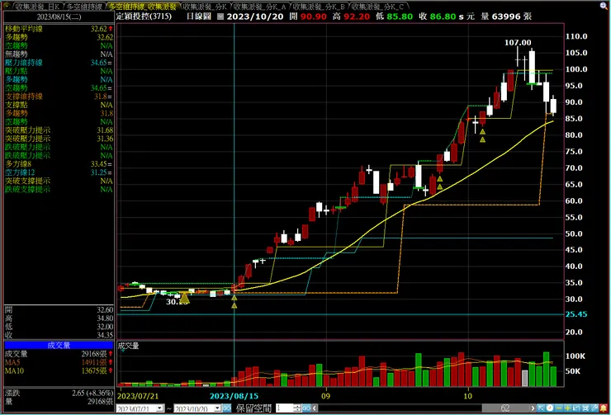The width and height of the screenshot is (611, 415).
Task: Click the scrollbar thumb showing 62
Action: [505, 408]
